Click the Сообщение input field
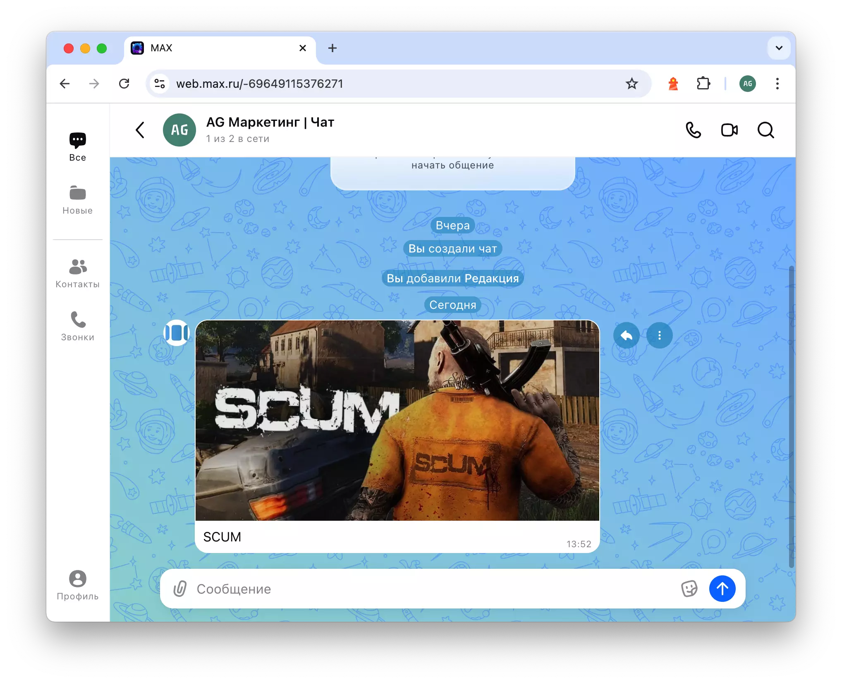 [434, 589]
